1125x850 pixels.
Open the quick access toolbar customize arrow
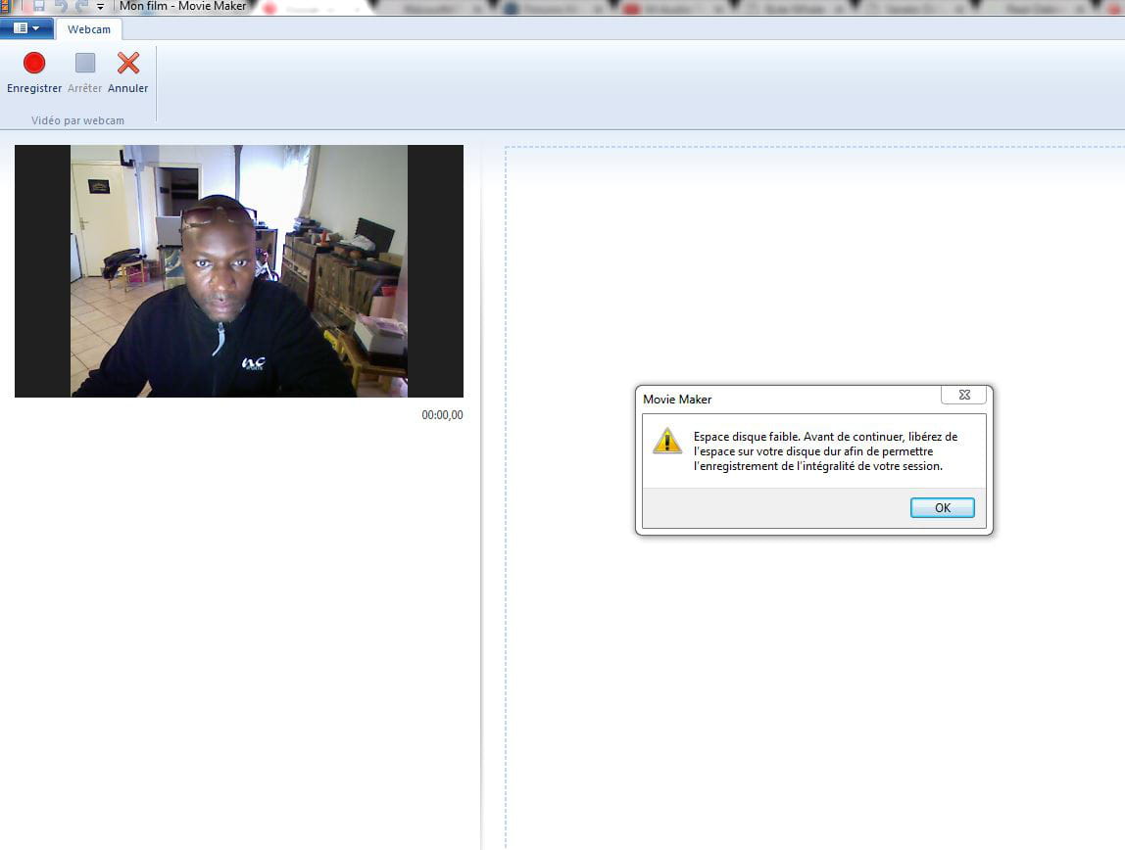[x=100, y=7]
